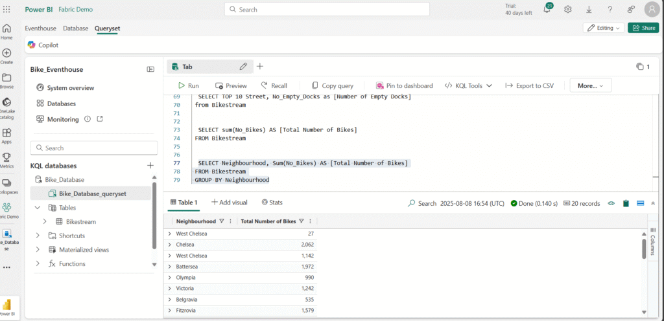Expand the Battersea result row

click(170, 267)
